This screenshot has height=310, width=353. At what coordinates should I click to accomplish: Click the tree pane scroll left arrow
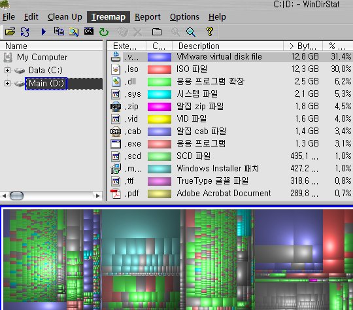tap(4, 196)
